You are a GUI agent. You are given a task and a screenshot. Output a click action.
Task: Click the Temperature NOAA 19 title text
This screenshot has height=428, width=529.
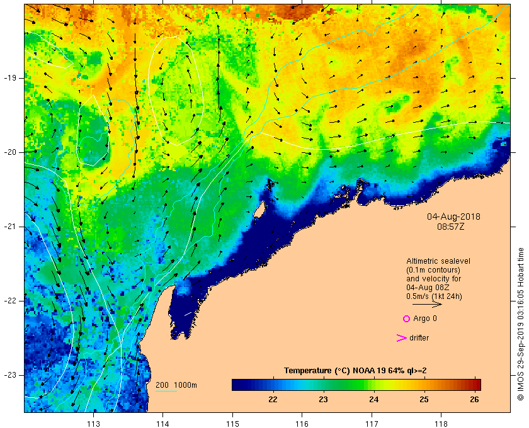pos(355,371)
